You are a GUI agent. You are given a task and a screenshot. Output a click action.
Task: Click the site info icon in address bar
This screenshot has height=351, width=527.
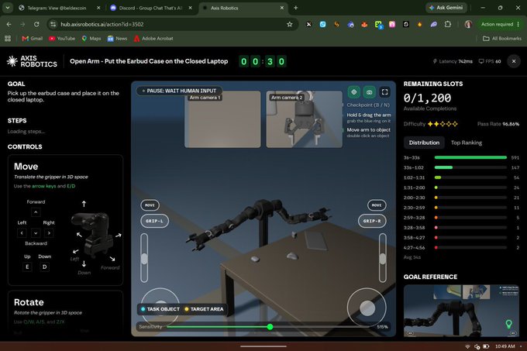tap(53, 24)
